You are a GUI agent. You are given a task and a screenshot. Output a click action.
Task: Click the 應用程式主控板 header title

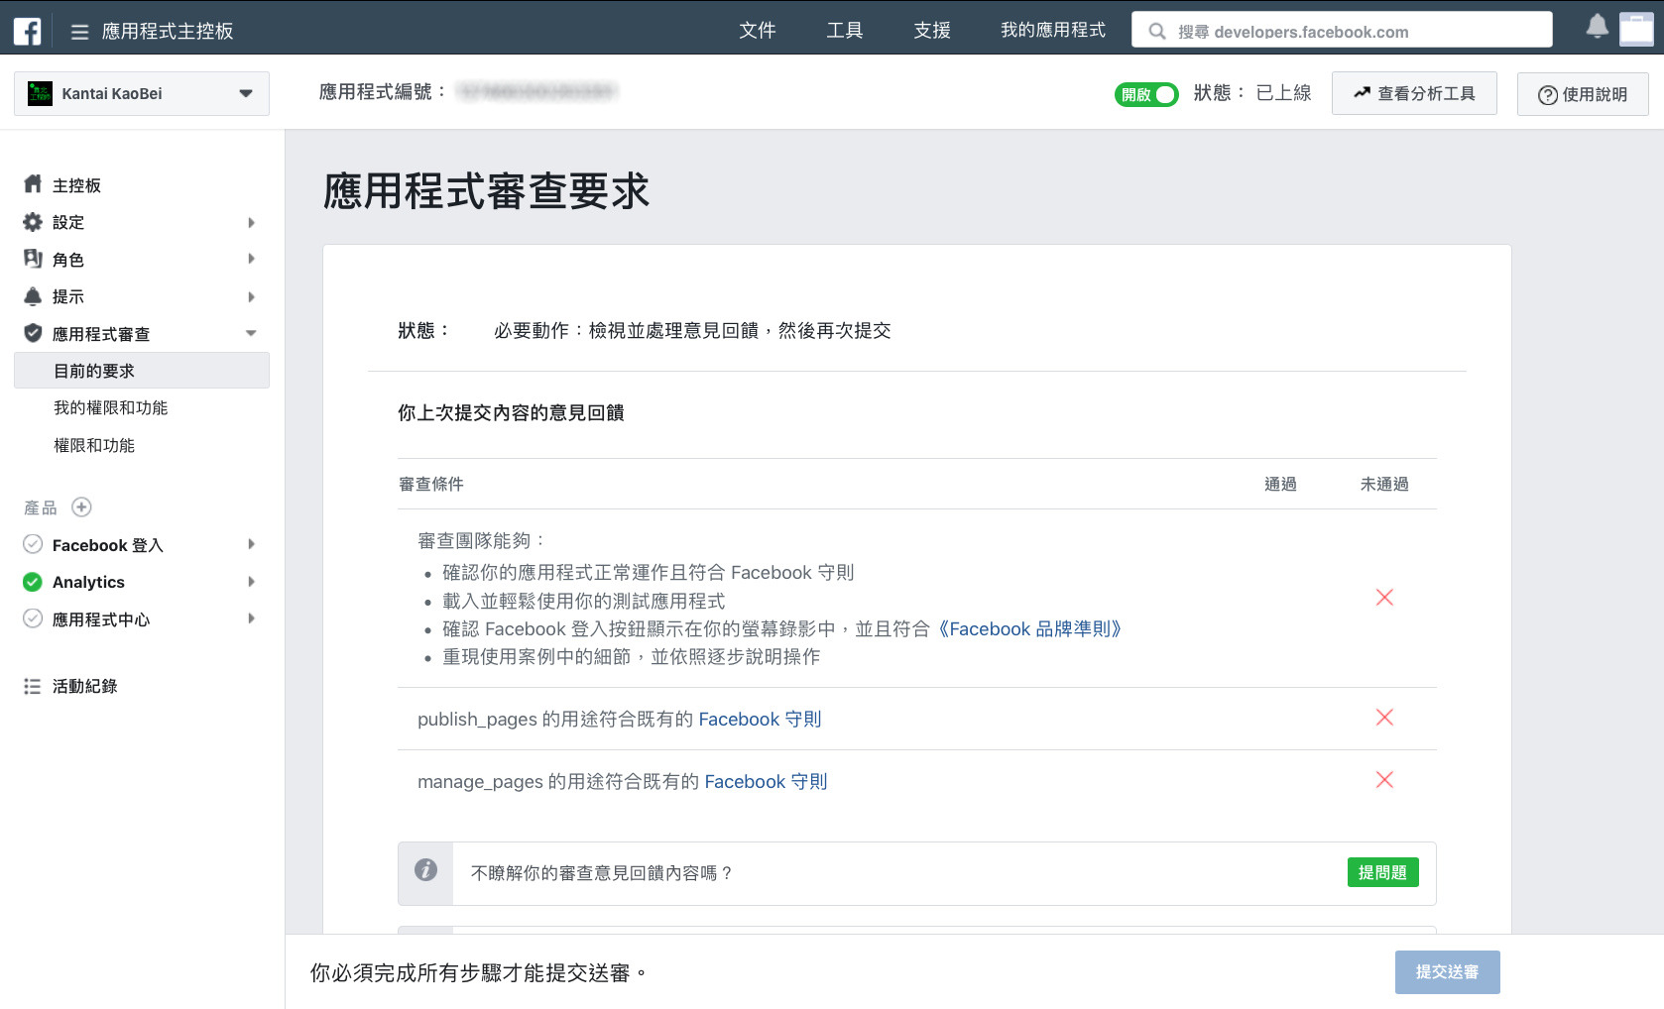(x=168, y=32)
